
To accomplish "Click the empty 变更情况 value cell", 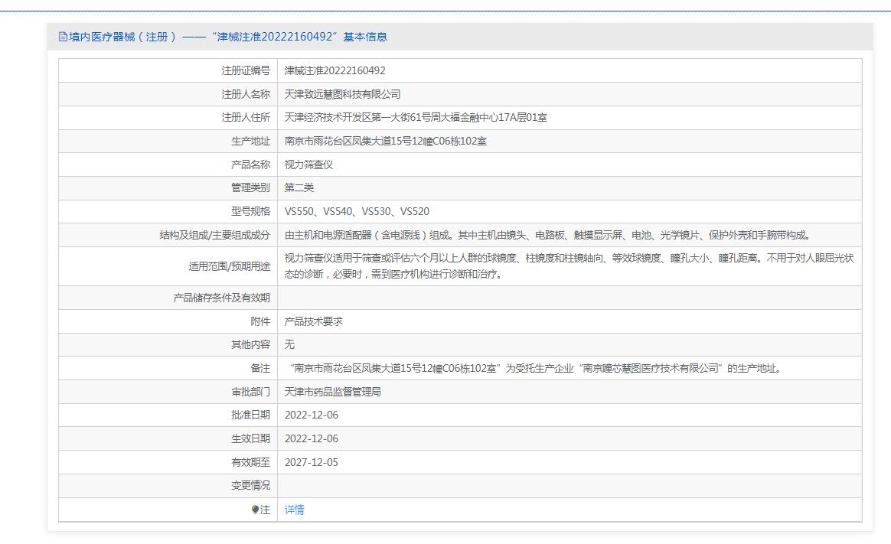I will point(568,486).
